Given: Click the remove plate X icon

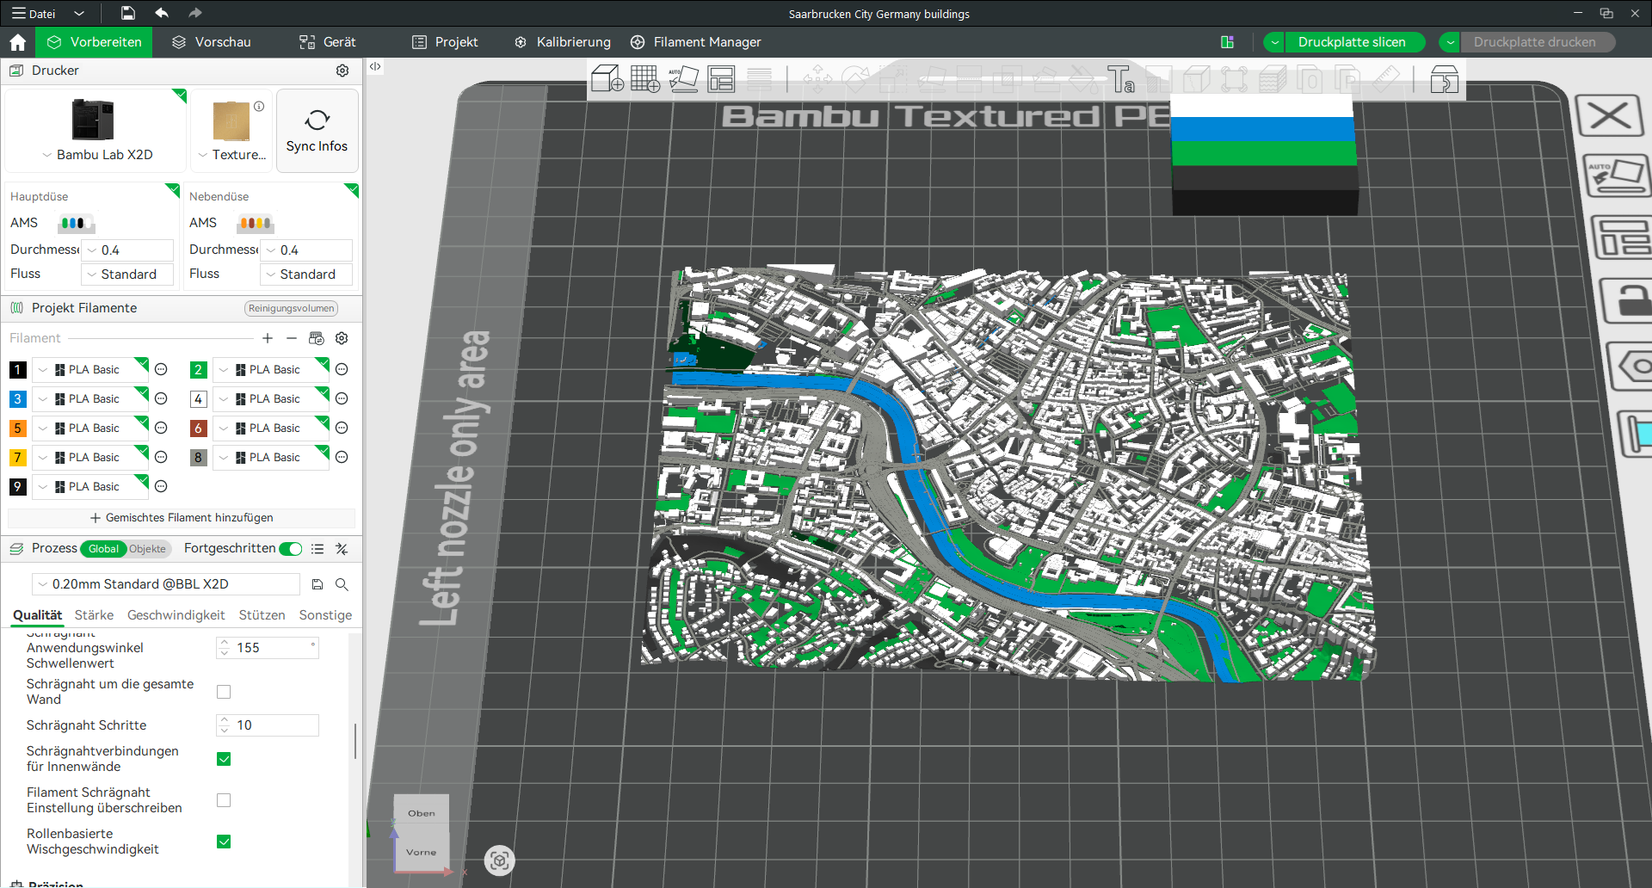Looking at the screenshot, I should (1609, 115).
